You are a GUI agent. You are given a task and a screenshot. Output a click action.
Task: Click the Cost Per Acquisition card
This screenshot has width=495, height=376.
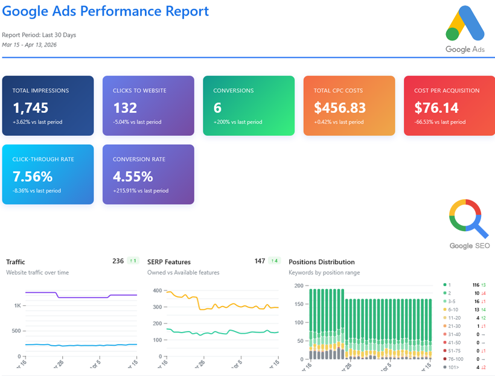click(x=449, y=106)
